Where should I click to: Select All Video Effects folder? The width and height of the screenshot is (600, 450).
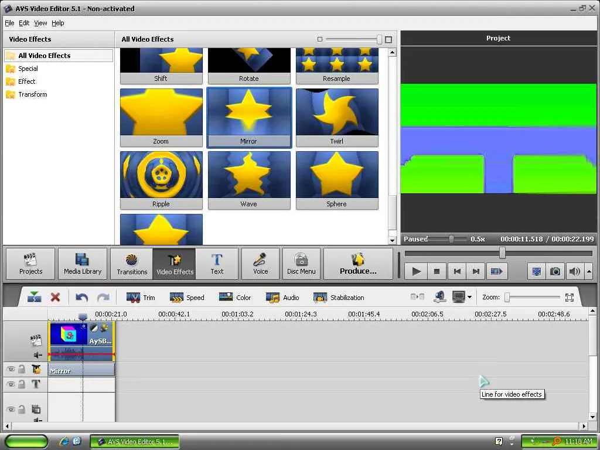[x=59, y=56]
